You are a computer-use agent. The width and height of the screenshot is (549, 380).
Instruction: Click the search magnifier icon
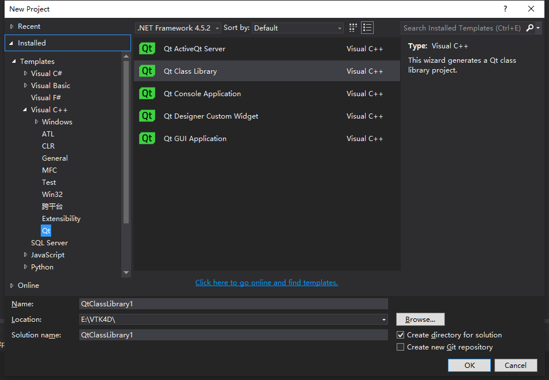pos(529,27)
